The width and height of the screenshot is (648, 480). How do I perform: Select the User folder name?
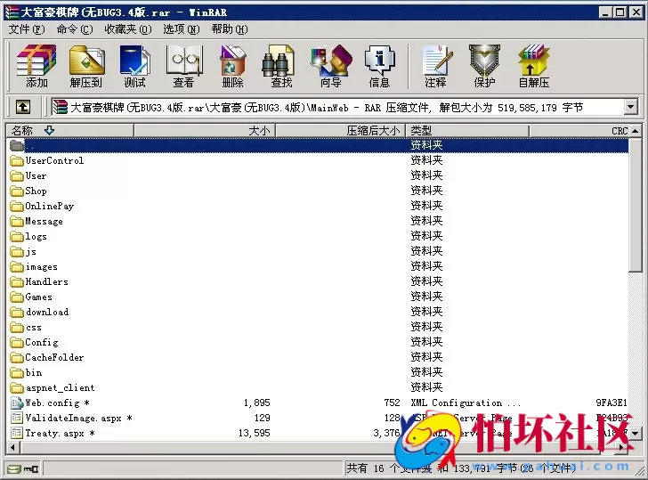click(x=36, y=175)
